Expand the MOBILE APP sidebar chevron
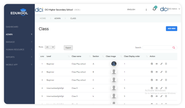The height and width of the screenshot is (108, 185). click(31, 64)
